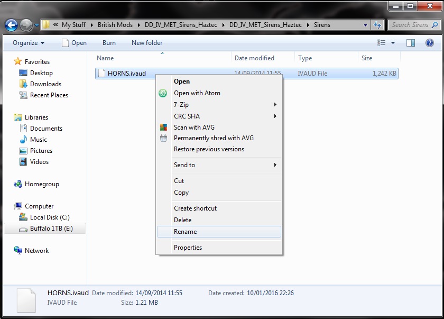The height and width of the screenshot is (319, 444).
Task: Toggle the preview pane icon
Action: click(x=411, y=43)
